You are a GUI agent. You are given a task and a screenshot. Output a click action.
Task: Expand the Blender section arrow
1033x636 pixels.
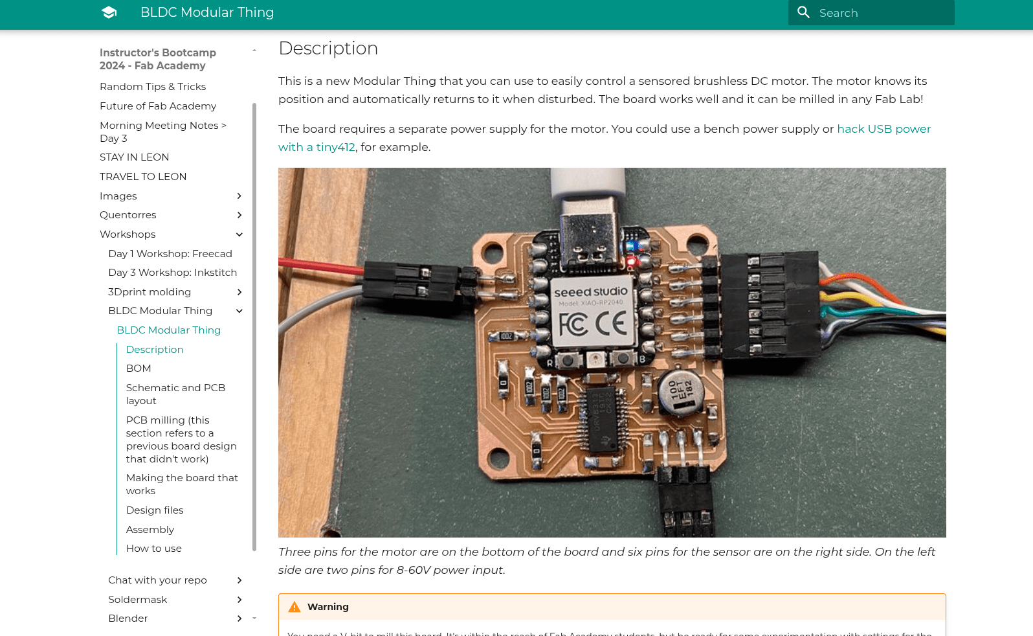tap(239, 619)
